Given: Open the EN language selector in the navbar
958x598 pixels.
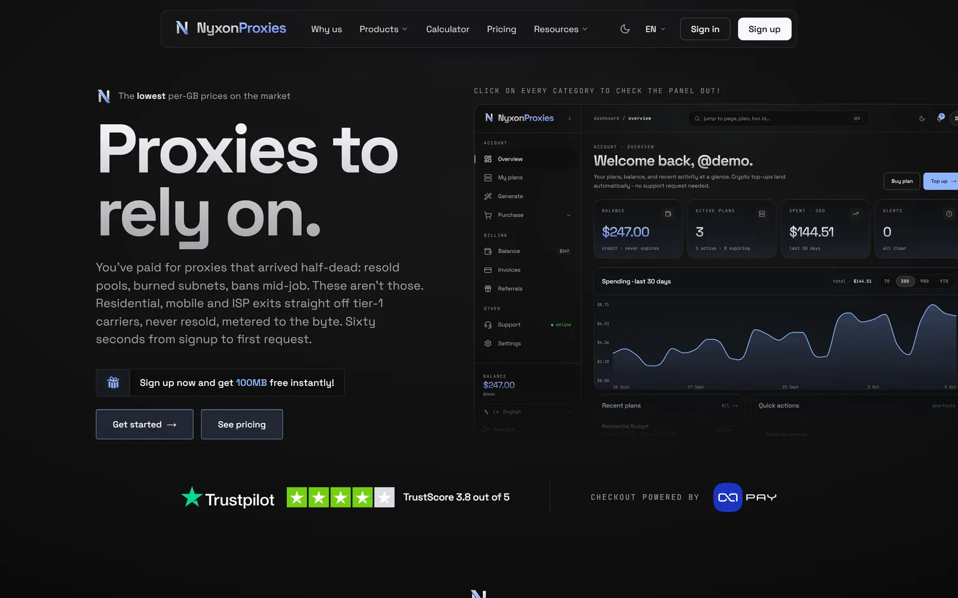Looking at the screenshot, I should point(655,29).
